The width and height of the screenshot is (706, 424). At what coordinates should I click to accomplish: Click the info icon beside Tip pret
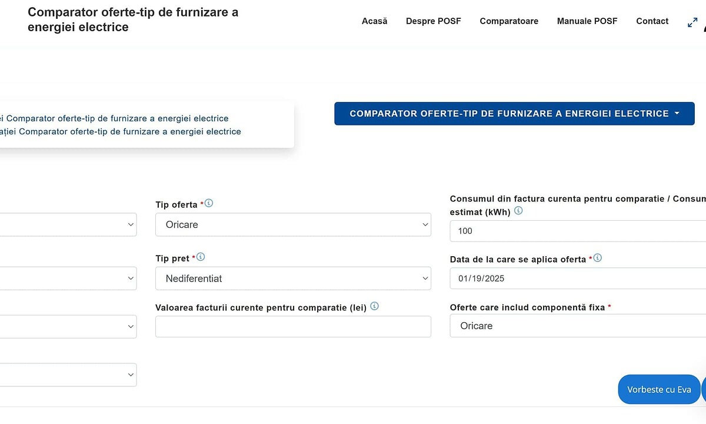point(201,257)
